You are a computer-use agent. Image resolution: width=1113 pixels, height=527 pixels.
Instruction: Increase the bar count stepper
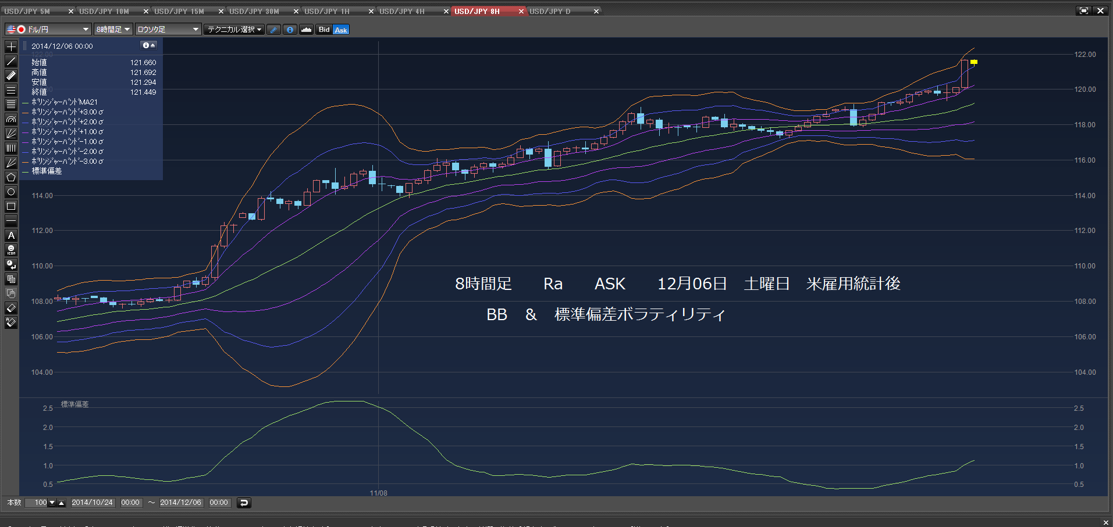tap(62, 503)
